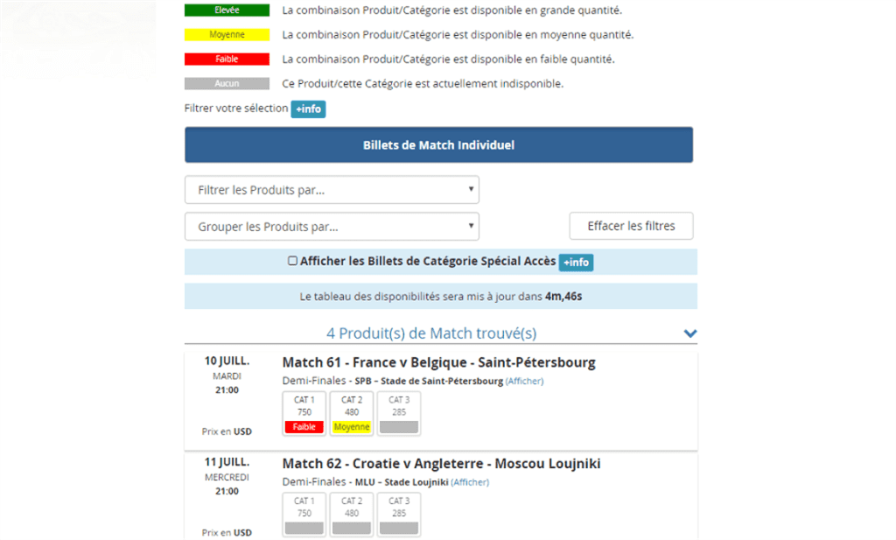The height and width of the screenshot is (540, 896).
Task: Select CAT 3 ticket for Croatie v Angleterre
Action: [x=399, y=515]
